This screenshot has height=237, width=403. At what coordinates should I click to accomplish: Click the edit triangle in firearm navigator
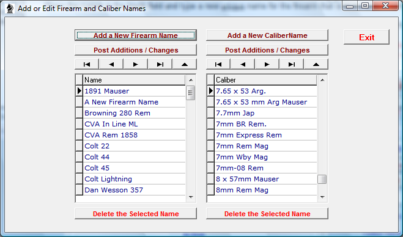pyautogui.click(x=185, y=64)
